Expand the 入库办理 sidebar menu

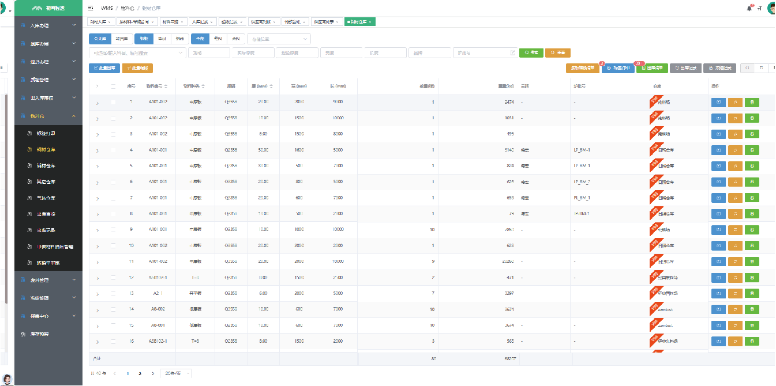[x=48, y=26]
